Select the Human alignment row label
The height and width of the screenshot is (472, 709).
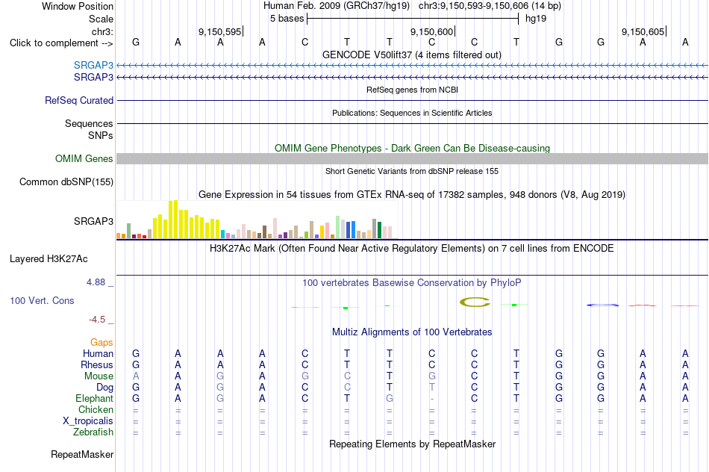pos(98,353)
